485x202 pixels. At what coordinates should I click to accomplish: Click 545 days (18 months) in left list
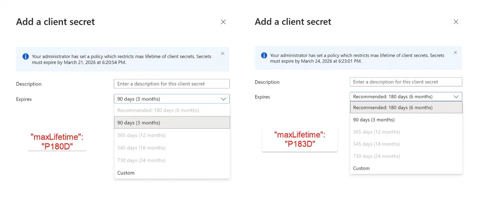(x=172, y=147)
